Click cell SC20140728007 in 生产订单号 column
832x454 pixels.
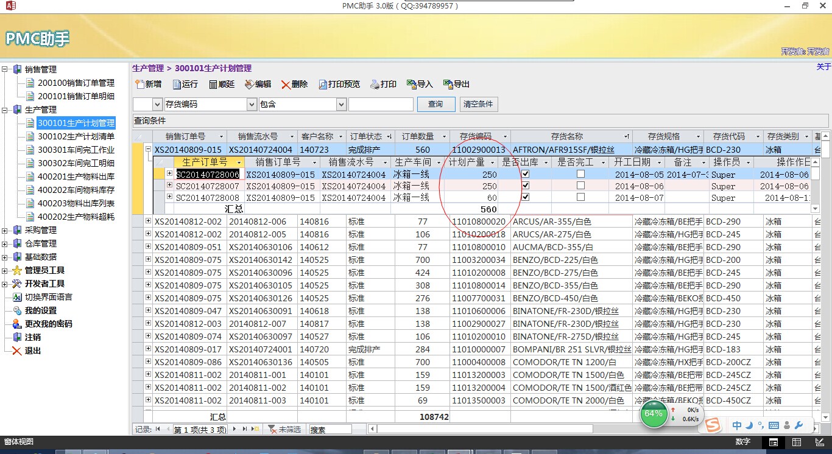210,186
